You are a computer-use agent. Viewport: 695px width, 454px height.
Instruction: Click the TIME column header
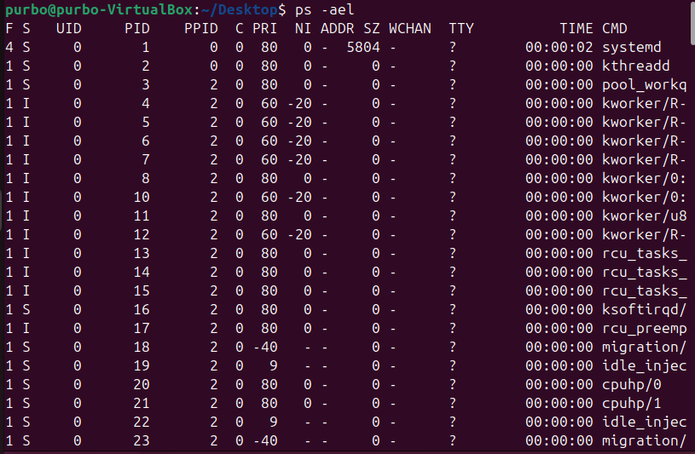coord(576,28)
